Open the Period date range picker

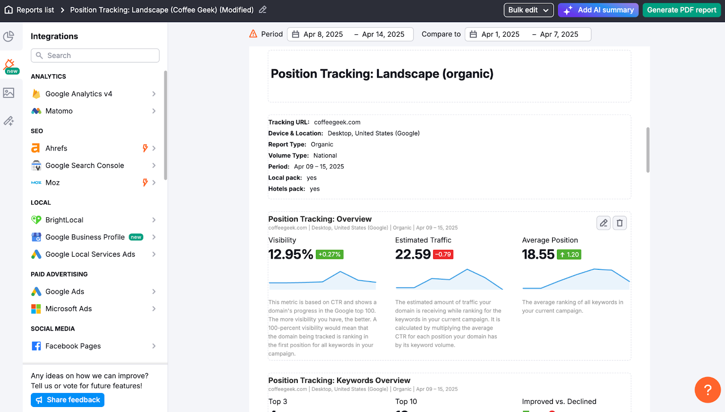click(350, 34)
